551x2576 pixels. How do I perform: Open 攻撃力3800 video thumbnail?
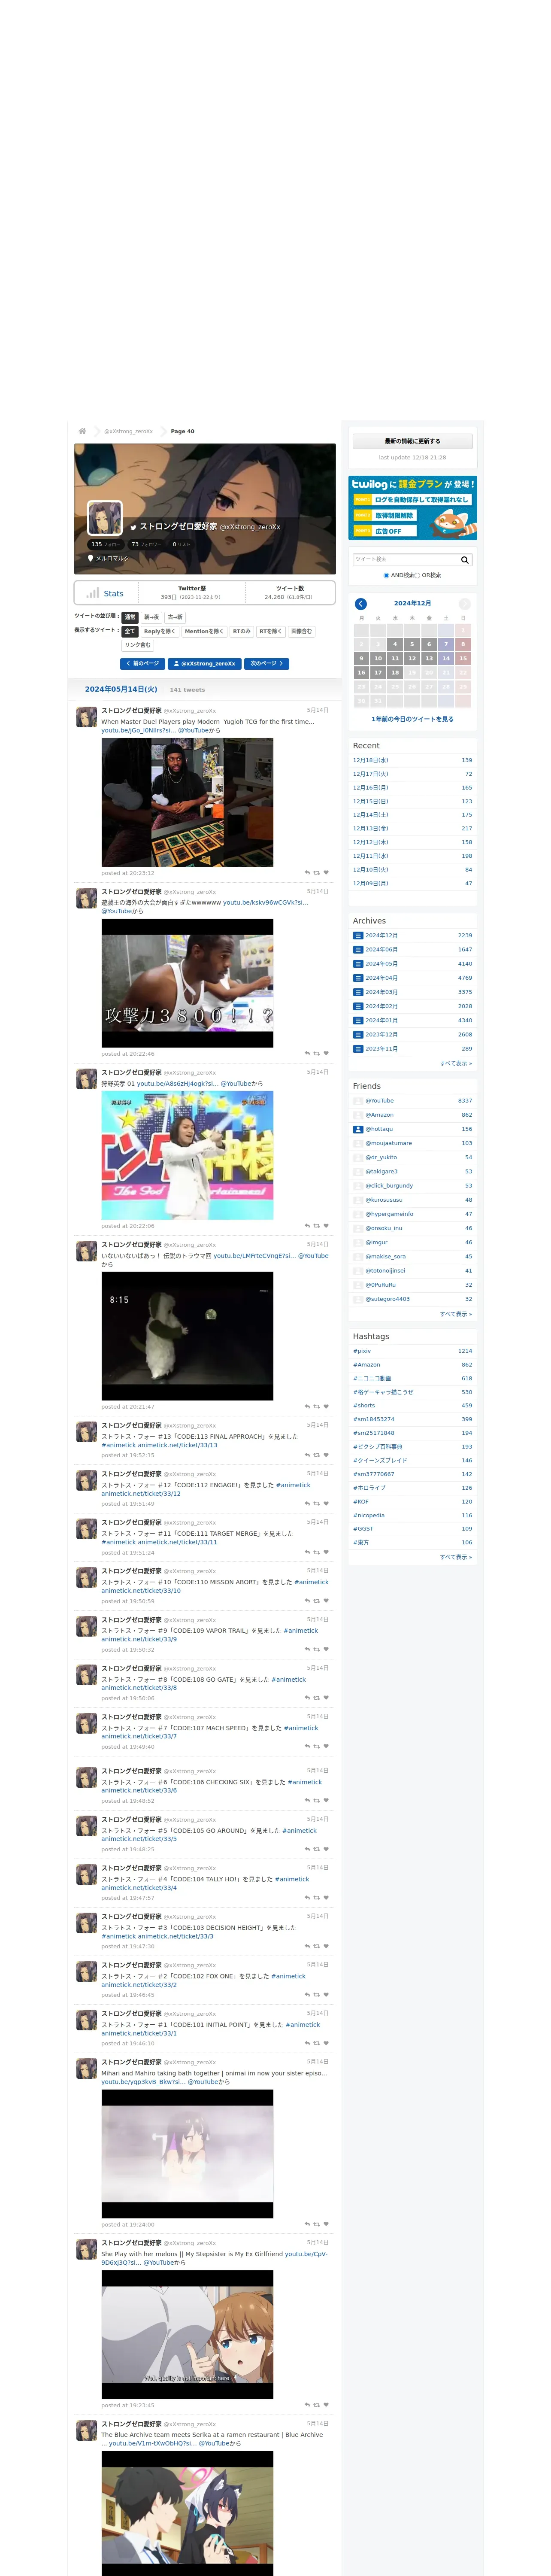point(187,983)
